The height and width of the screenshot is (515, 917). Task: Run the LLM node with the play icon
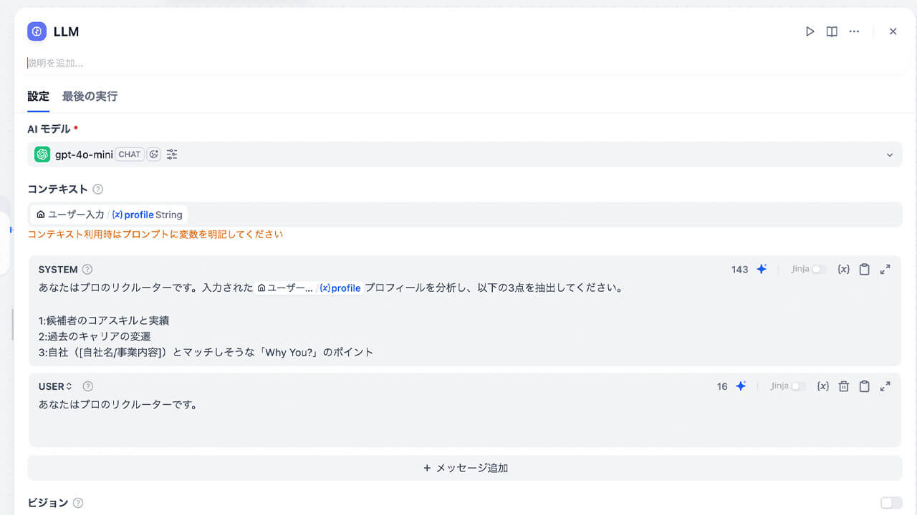pyautogui.click(x=810, y=31)
